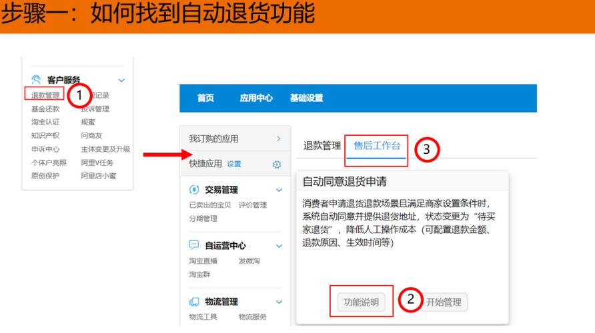Viewport: 595px width, 333px height.
Task: Open 阿里V任务 link
Action: [97, 163]
